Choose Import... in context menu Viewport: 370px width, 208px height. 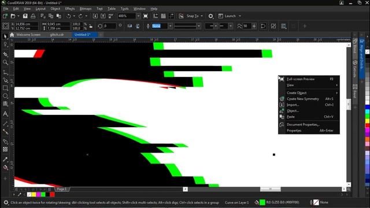[309, 105]
